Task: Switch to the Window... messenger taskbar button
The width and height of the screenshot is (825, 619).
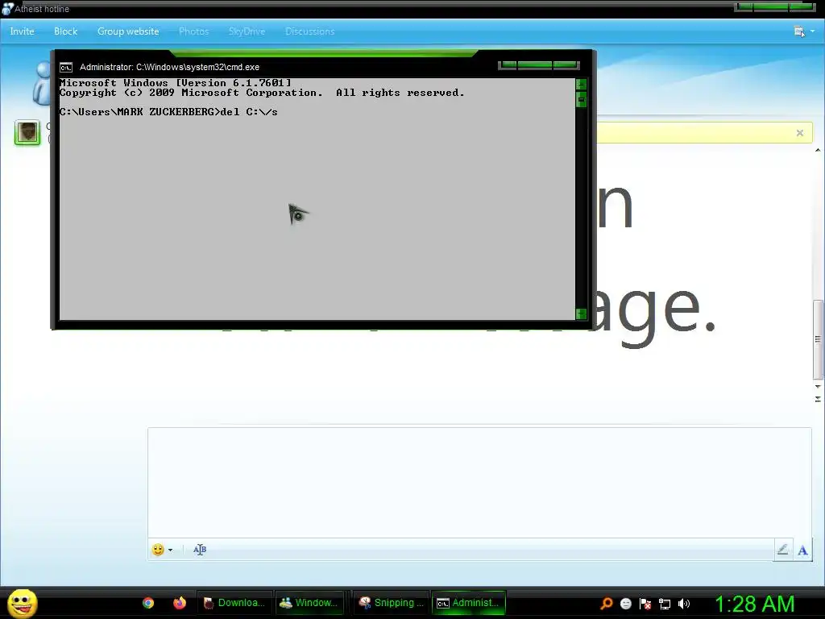Action: click(309, 603)
